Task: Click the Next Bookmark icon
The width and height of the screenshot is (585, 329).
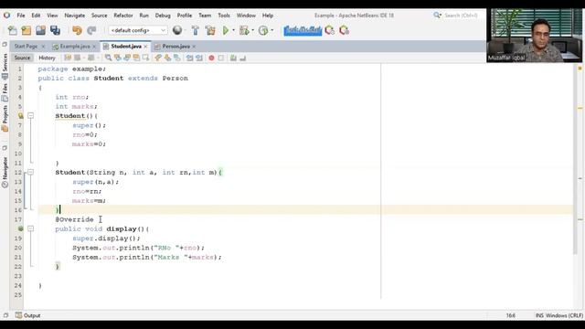Action: (x=167, y=58)
